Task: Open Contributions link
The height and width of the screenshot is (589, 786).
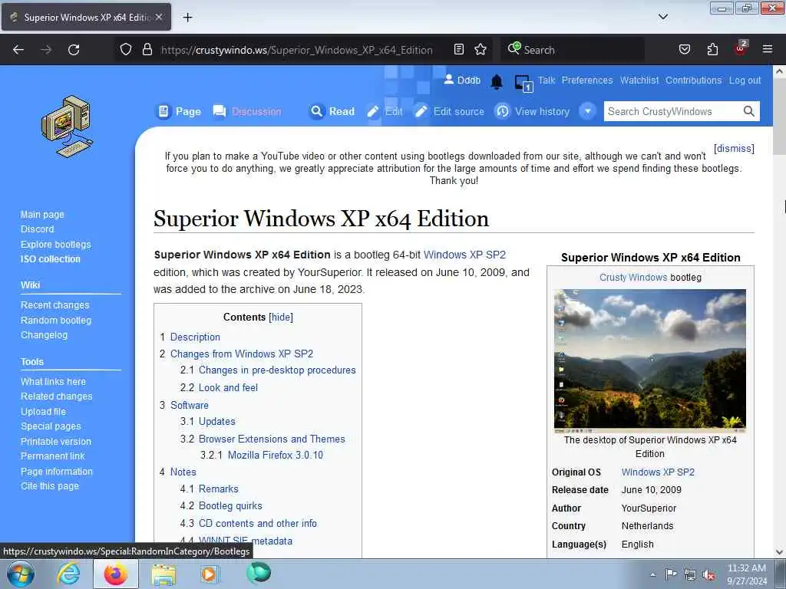Action: (x=693, y=80)
